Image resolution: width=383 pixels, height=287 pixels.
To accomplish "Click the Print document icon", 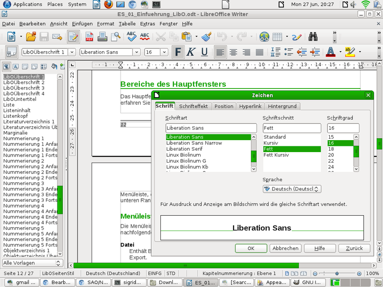I will (x=102, y=36).
